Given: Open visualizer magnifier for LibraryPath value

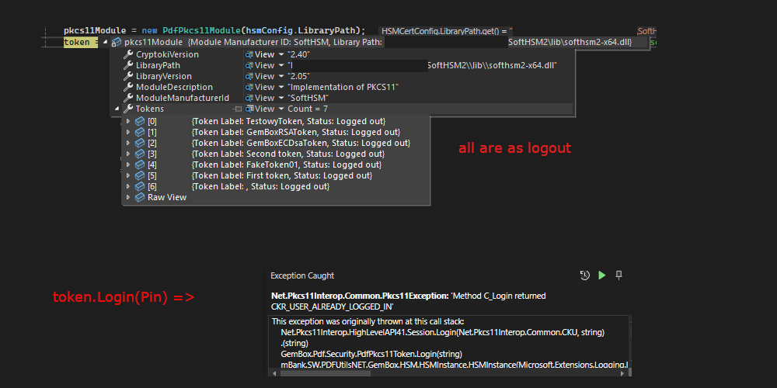Looking at the screenshot, I should point(249,65).
